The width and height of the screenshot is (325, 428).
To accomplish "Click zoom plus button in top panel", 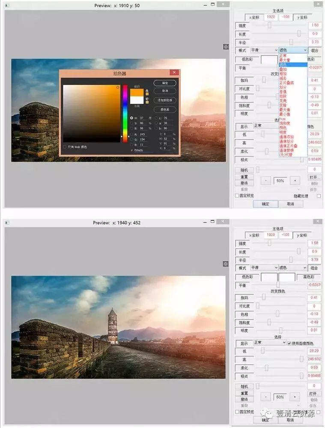I will point(295,181).
